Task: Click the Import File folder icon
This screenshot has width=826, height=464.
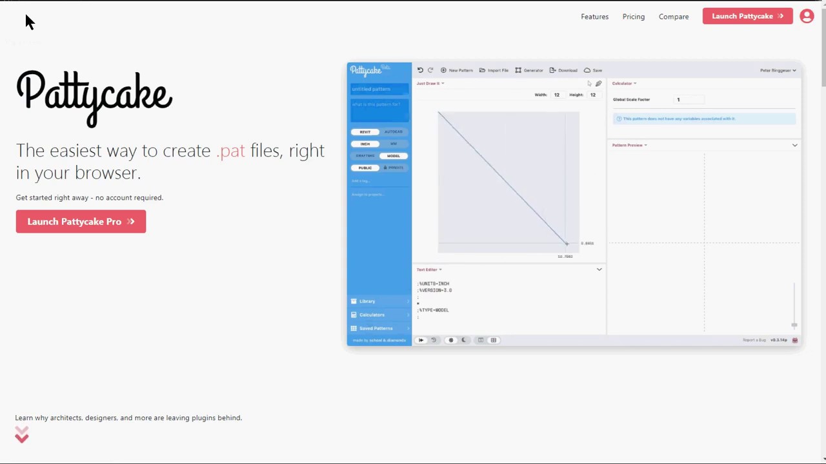Action: click(x=482, y=70)
